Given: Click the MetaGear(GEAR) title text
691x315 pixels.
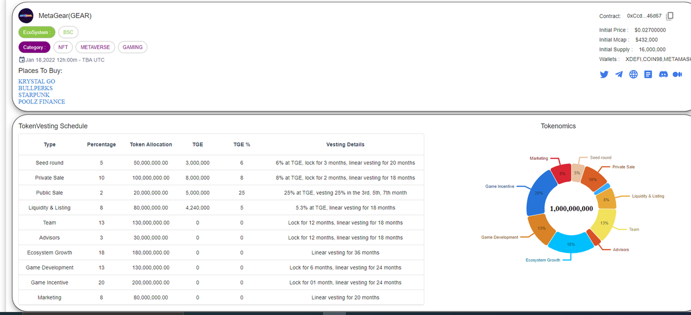Looking at the screenshot, I should pos(64,16).
